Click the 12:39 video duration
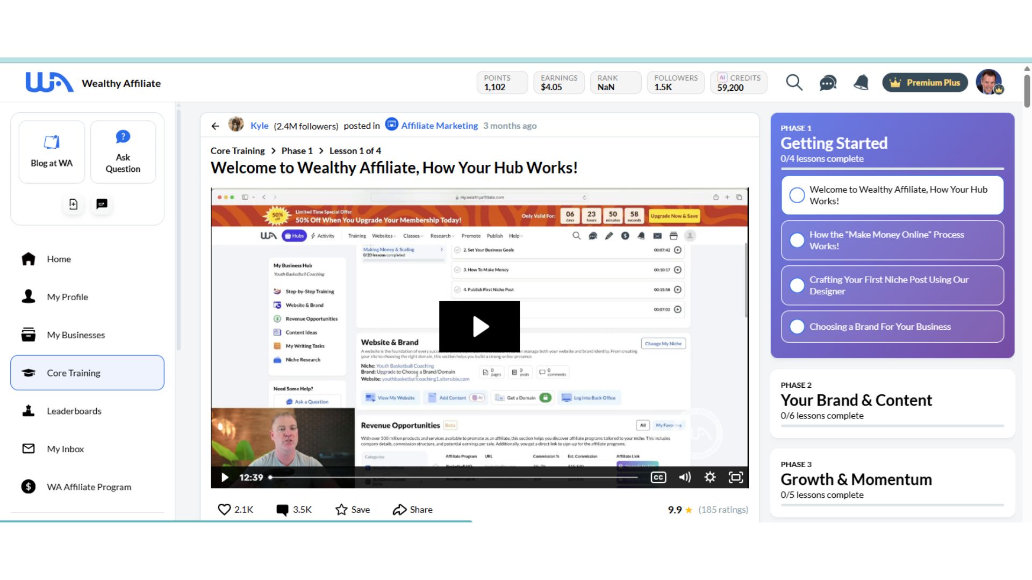 251,477
